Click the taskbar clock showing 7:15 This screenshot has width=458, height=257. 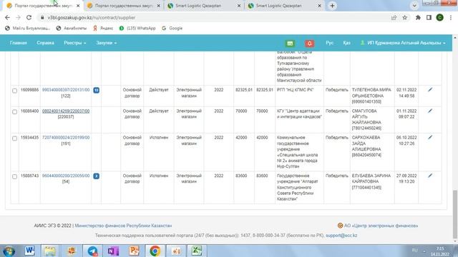(440, 251)
